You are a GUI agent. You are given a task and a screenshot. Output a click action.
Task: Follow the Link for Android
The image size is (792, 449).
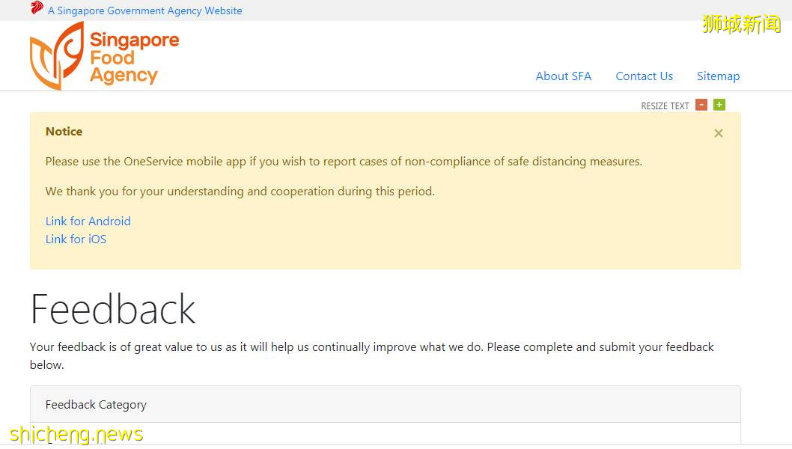point(88,222)
